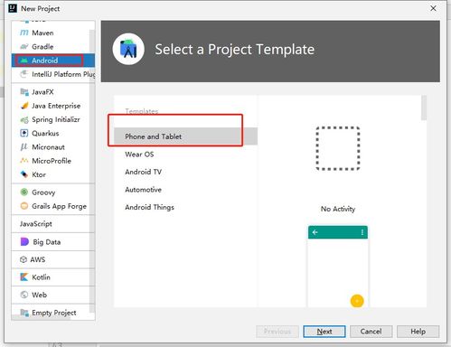Click the project type list scrollbar
Viewport: 451px width, 347px height.
[92, 171]
